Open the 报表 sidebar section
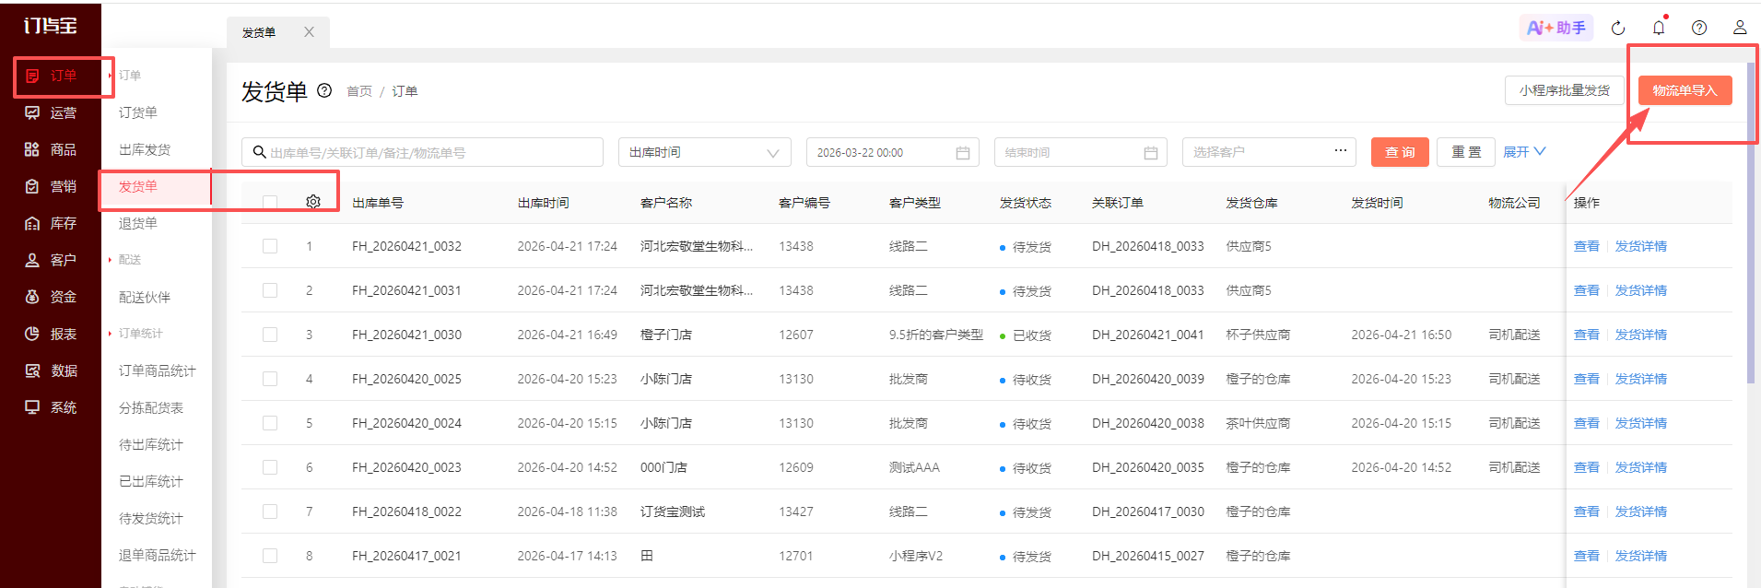 (51, 334)
